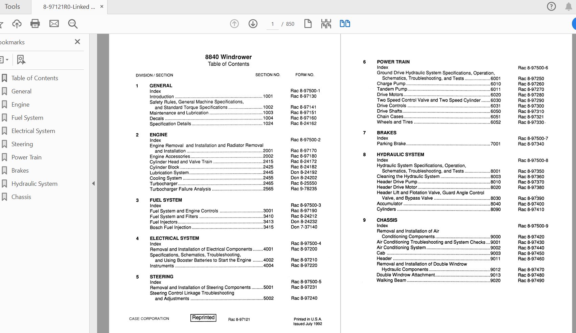
Task: Switch to the 8-97121R0-Linked document tab
Action: tap(69, 7)
